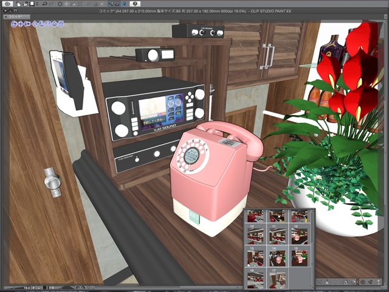Select the last 3D object snap manipulator icon
Viewport: 389px width, 292px height.
tap(61, 24)
